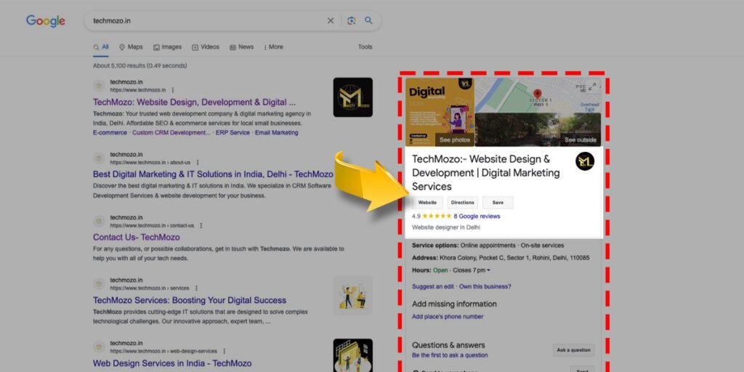Click the magnifier search submit icon
This screenshot has width=744, height=372.
368,20
